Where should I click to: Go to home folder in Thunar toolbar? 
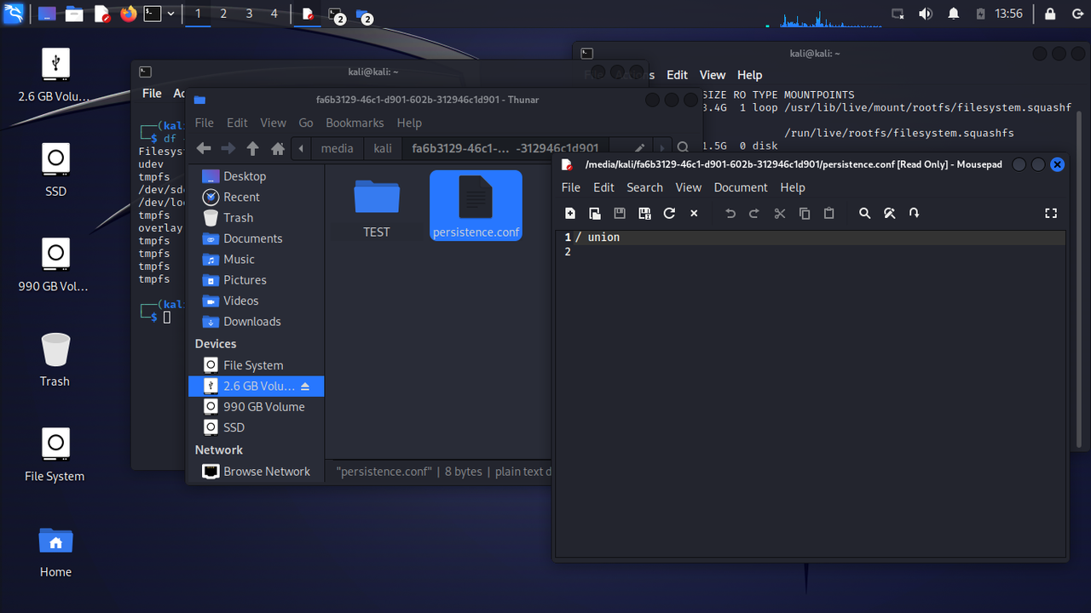(278, 148)
